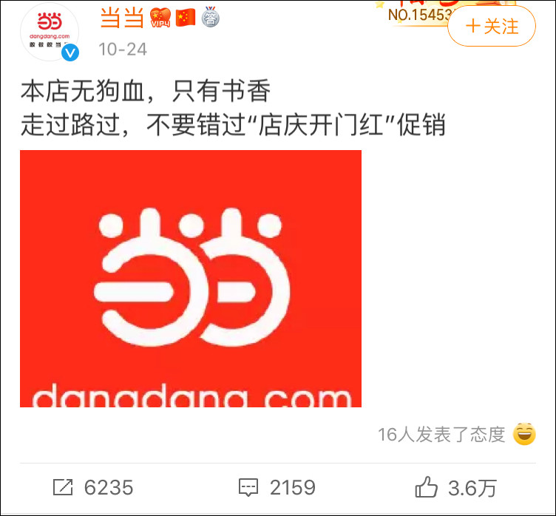Click the China flag badge
The image size is (556, 516).
coord(186,18)
